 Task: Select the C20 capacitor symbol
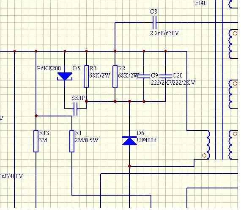click(x=165, y=76)
